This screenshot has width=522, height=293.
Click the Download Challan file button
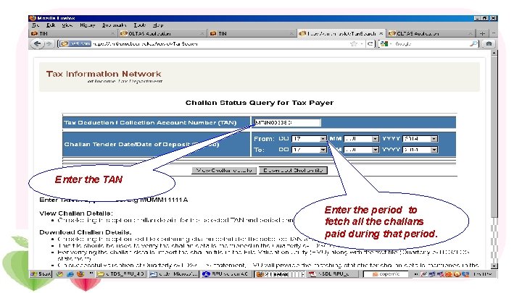(293, 171)
